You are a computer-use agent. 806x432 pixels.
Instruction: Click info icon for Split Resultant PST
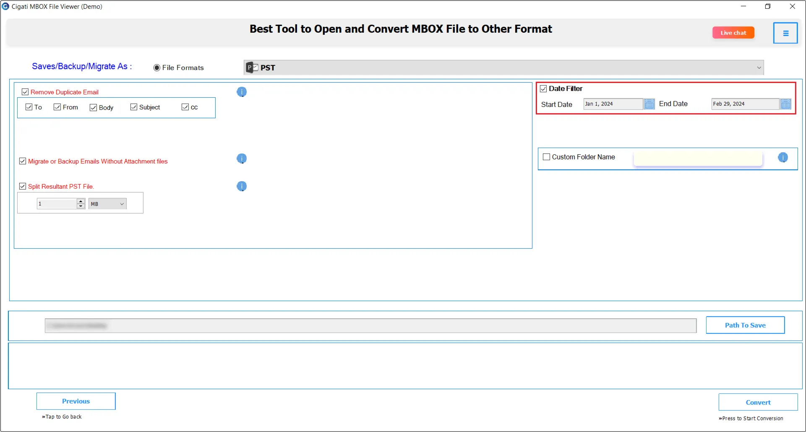pyautogui.click(x=242, y=186)
